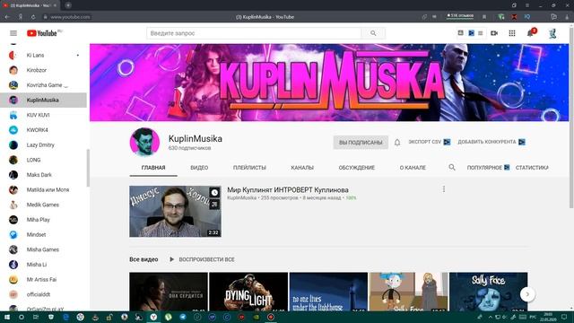Screen dimensions: 574x323
Task: Open LONG subscription in sidebar
Action: pyautogui.click(x=43, y=160)
